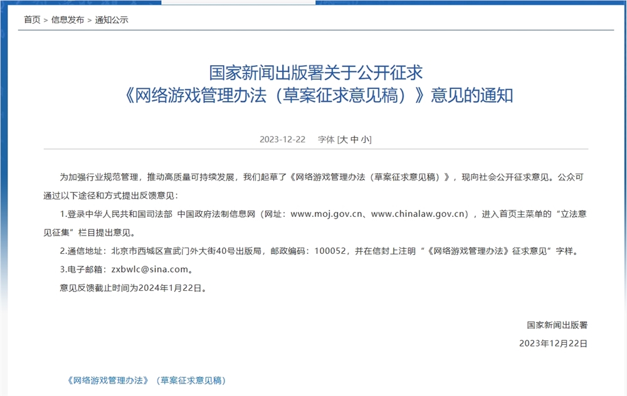627x396 pixels.
Task: Go to 首页 in the breadcrumb
Action: click(x=32, y=20)
